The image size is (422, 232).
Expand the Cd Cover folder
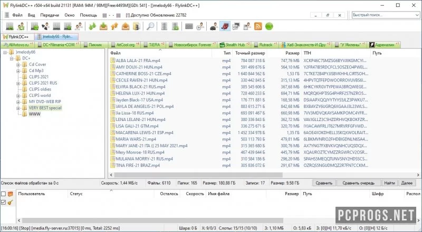(18, 64)
